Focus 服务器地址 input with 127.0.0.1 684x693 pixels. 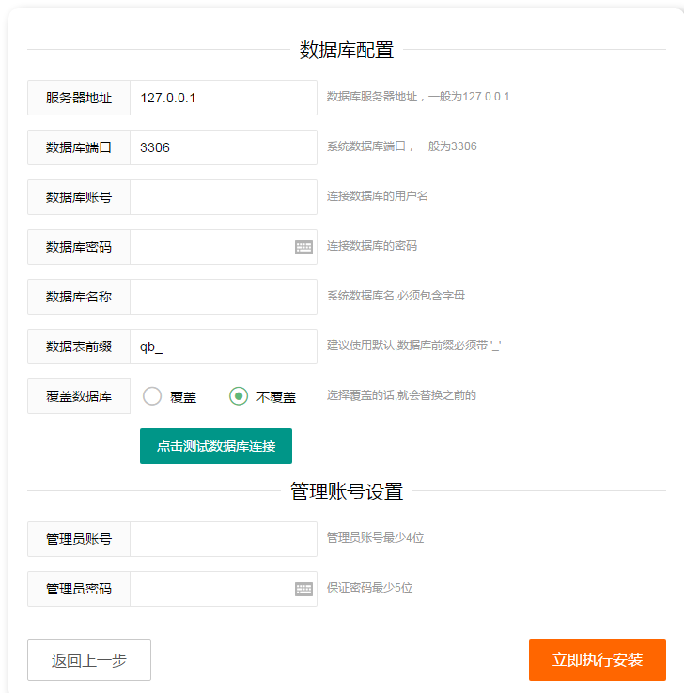coord(224,98)
